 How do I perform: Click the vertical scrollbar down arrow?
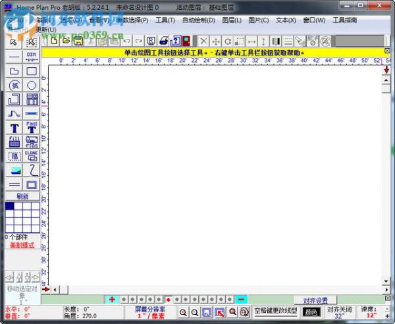pos(386,281)
